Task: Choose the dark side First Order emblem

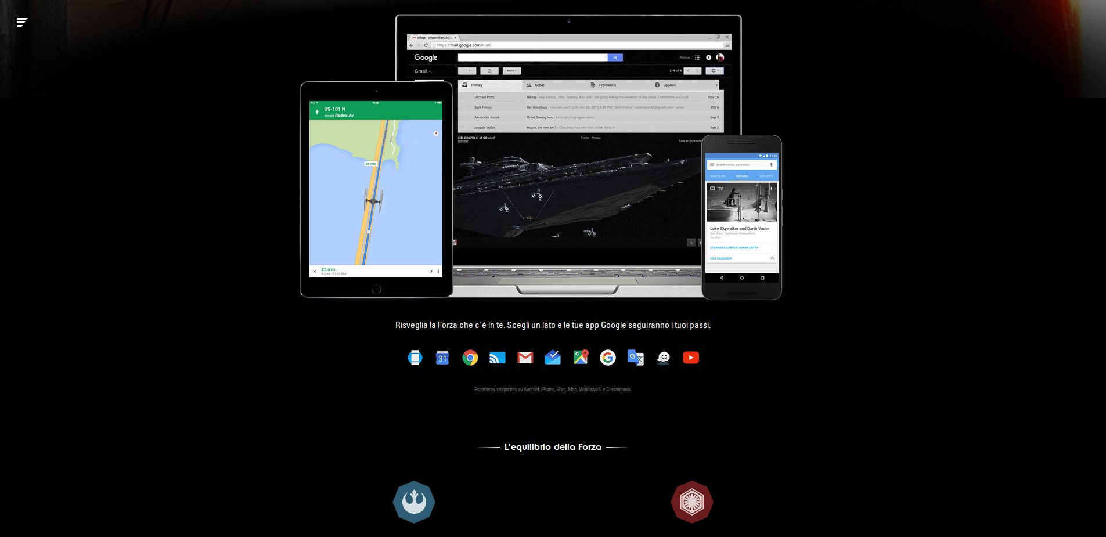Action: [x=692, y=502]
